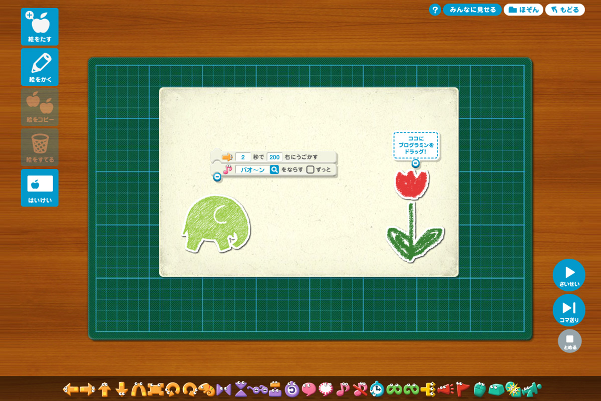Collapse the elephant's program with minus button
Viewport: 601px width, 401px height.
tap(217, 176)
